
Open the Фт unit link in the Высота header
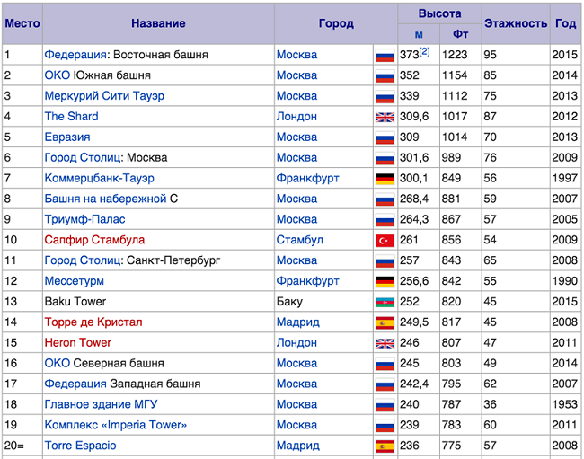click(x=460, y=34)
